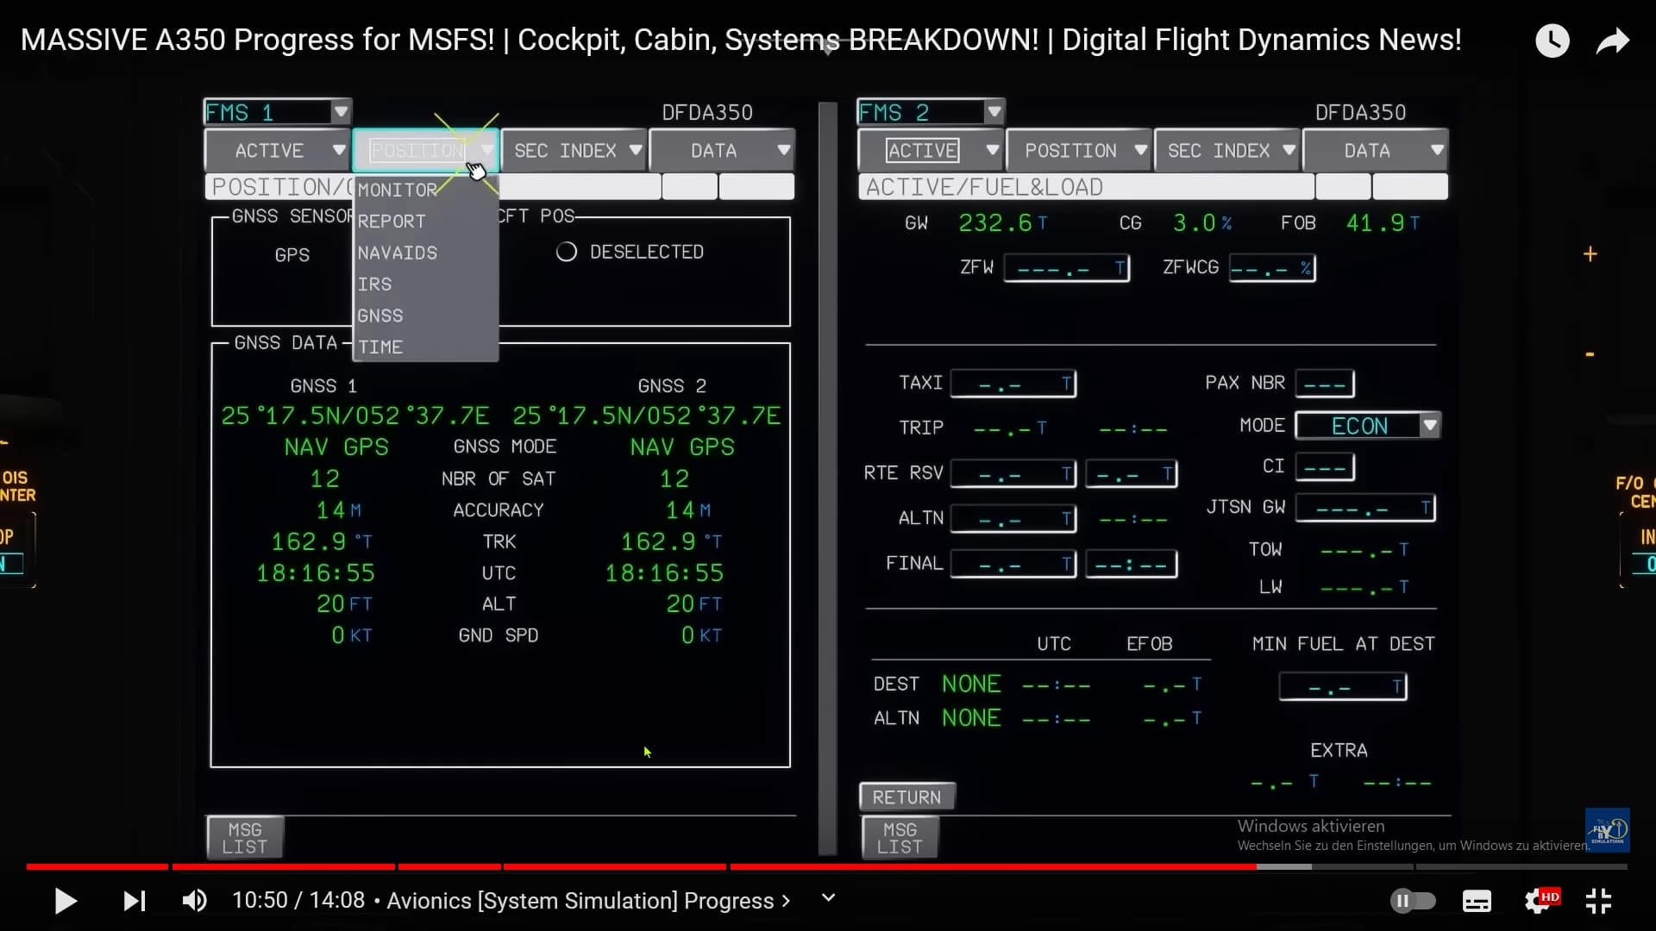Click the channel logo watermark

click(x=1608, y=830)
